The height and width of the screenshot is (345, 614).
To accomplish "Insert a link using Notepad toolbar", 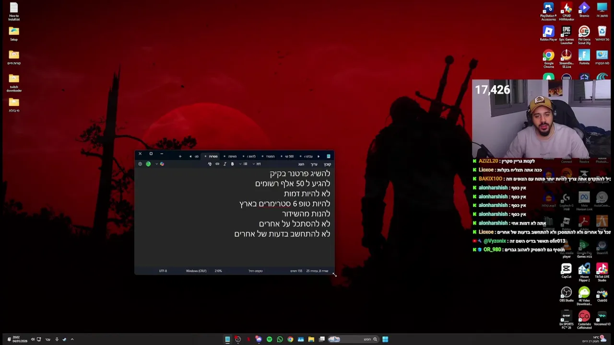I will (x=217, y=164).
